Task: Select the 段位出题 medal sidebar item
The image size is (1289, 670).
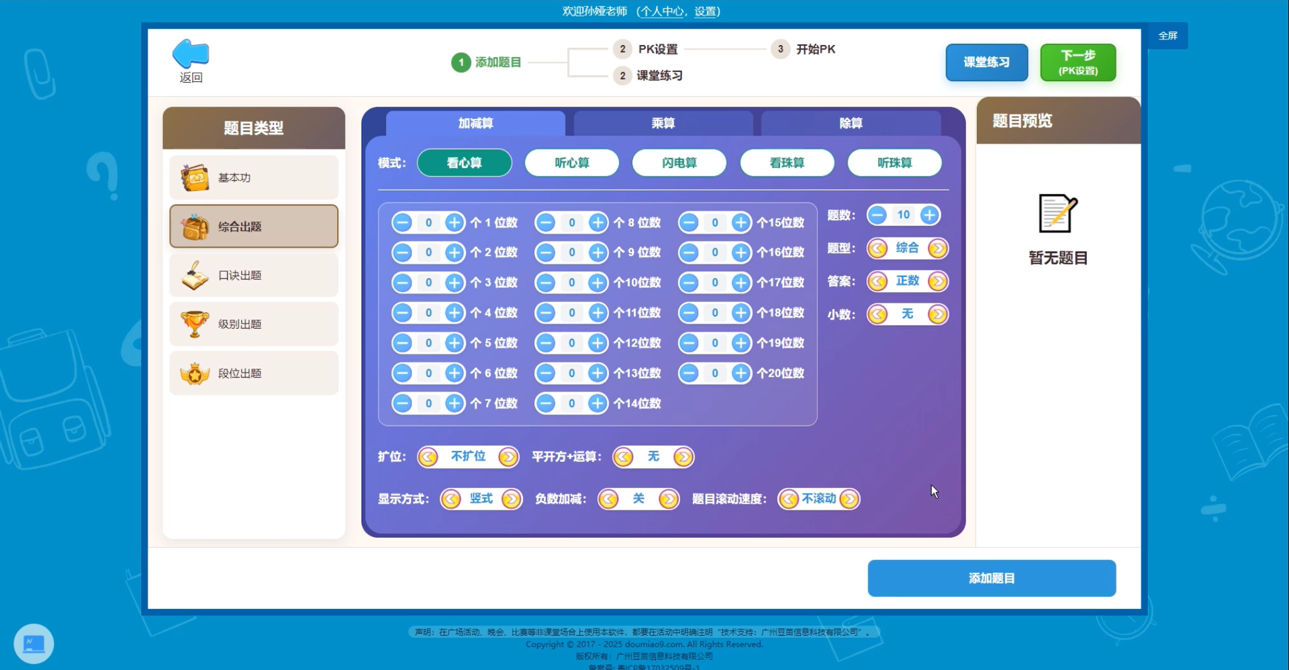Action: tap(253, 373)
